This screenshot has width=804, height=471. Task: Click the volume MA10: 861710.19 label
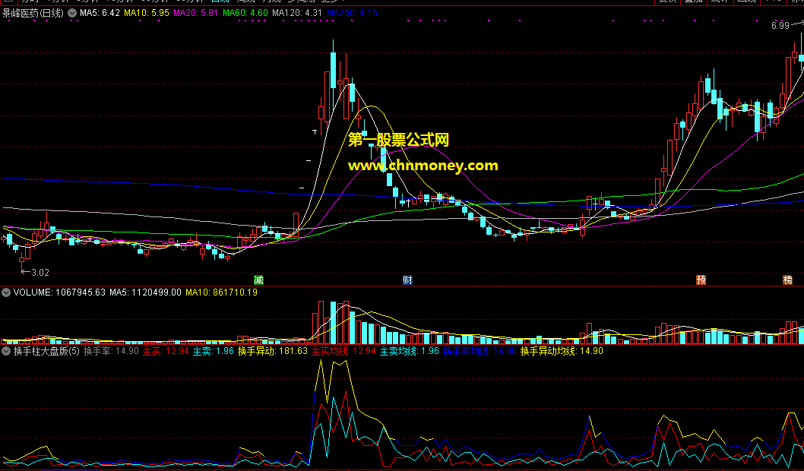[x=221, y=292]
